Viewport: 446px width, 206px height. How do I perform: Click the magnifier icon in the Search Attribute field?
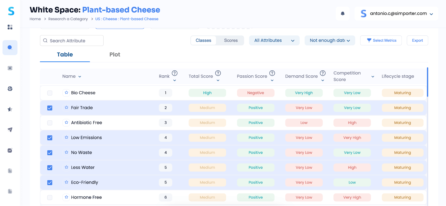pyautogui.click(x=45, y=41)
